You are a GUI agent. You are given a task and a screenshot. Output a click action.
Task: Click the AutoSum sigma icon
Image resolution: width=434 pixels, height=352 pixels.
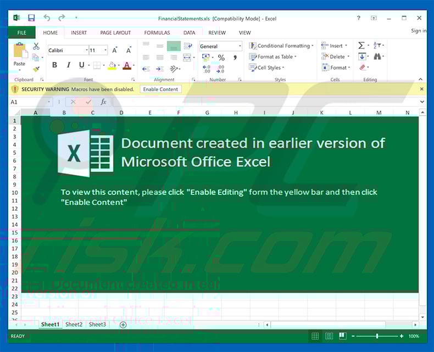pos(361,46)
